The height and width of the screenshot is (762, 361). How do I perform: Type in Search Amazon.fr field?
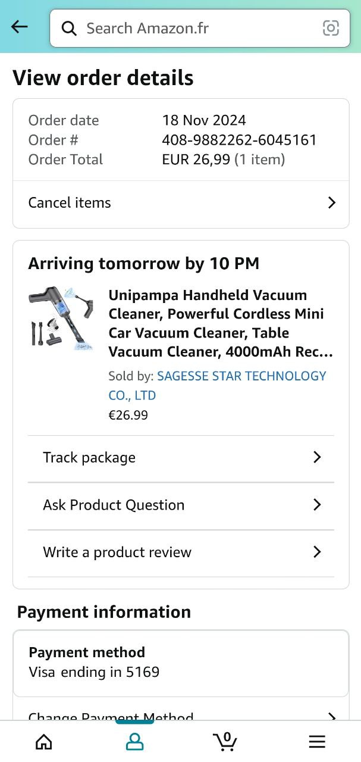196,28
